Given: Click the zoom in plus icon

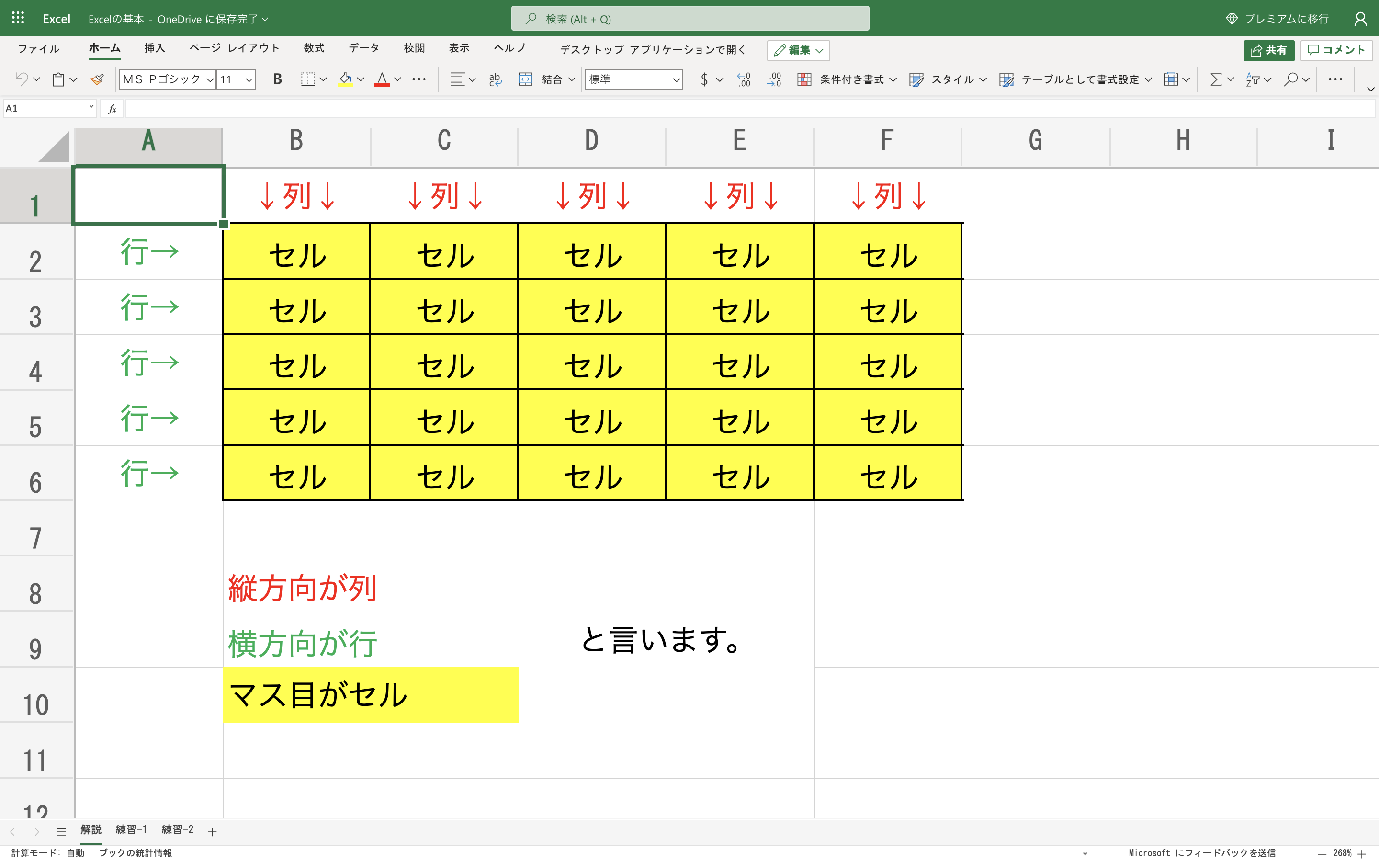Looking at the screenshot, I should coord(1362,853).
